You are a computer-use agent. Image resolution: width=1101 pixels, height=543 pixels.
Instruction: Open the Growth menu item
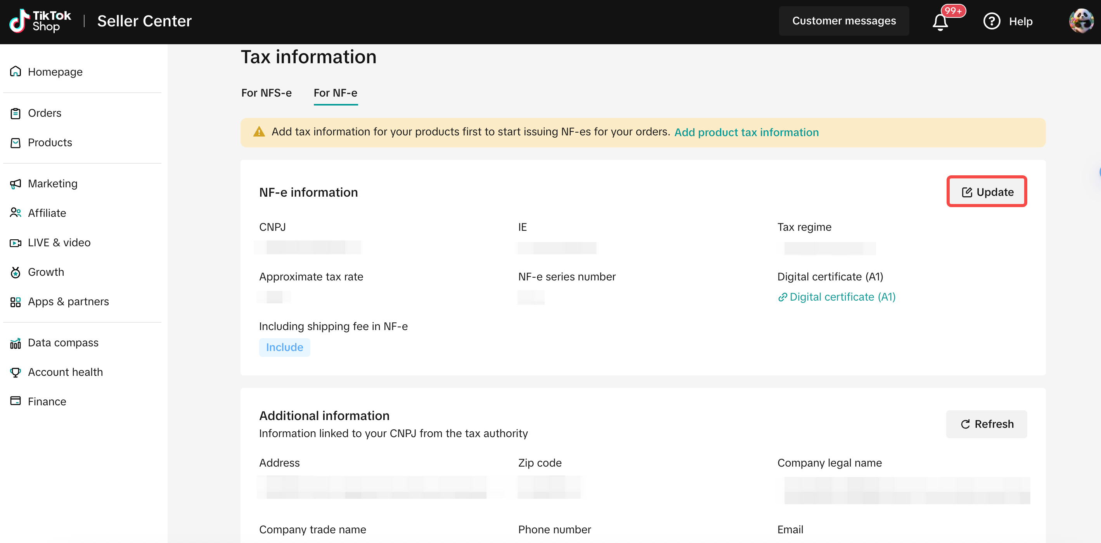tap(46, 272)
